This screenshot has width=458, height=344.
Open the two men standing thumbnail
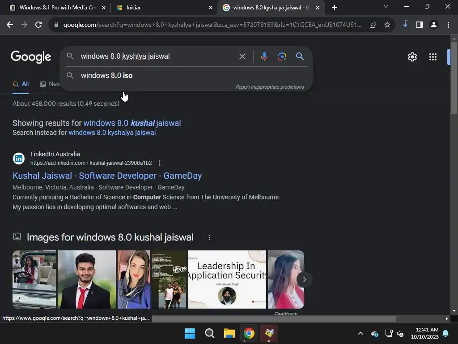(x=169, y=279)
